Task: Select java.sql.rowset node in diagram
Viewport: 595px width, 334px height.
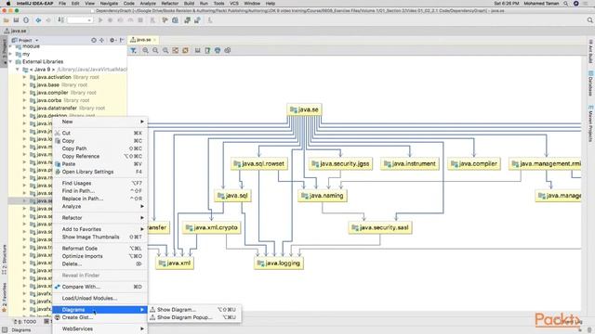Action: click(259, 163)
